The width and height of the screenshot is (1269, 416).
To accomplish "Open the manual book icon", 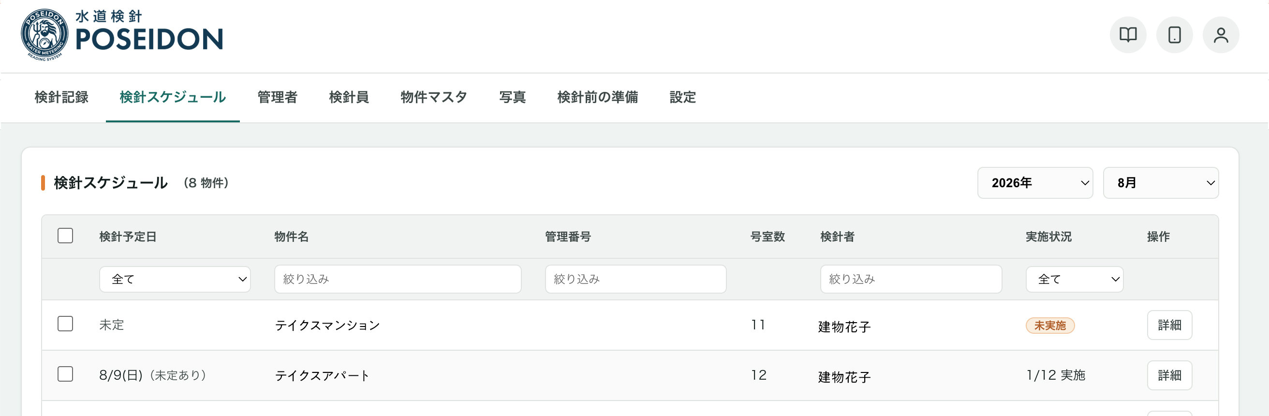I will coord(1128,35).
